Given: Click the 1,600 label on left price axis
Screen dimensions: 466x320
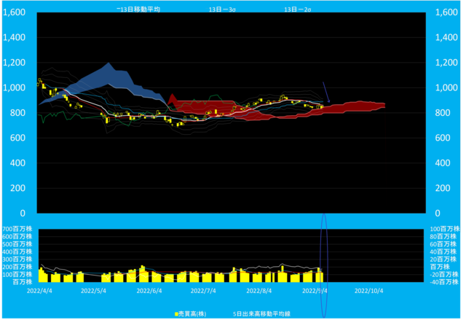Looking at the screenshot, I should click(x=15, y=13).
